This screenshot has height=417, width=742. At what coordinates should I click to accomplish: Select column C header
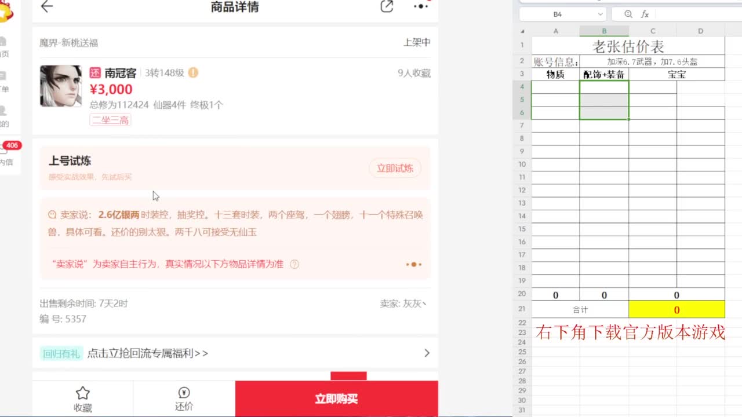pyautogui.click(x=653, y=31)
